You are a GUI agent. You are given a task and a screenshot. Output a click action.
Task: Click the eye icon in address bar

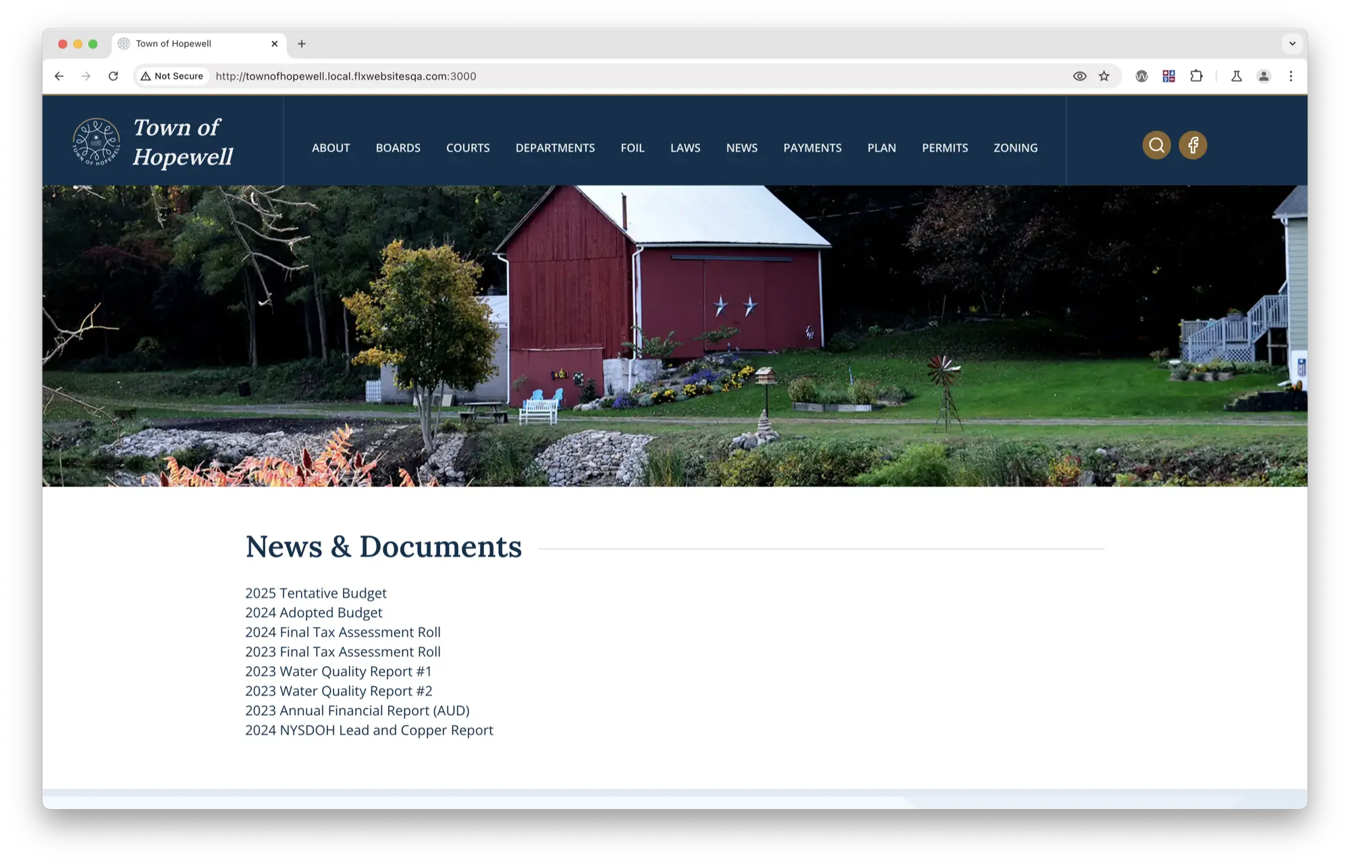pos(1079,76)
